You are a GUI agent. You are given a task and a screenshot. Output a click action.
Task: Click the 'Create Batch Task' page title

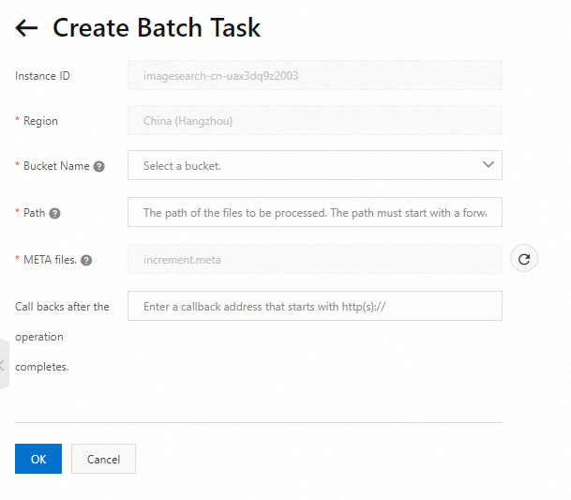pos(157,28)
